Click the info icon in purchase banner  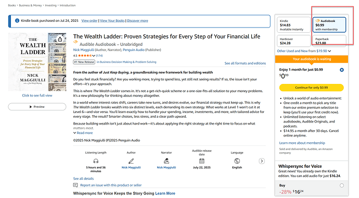(x=17, y=21)
